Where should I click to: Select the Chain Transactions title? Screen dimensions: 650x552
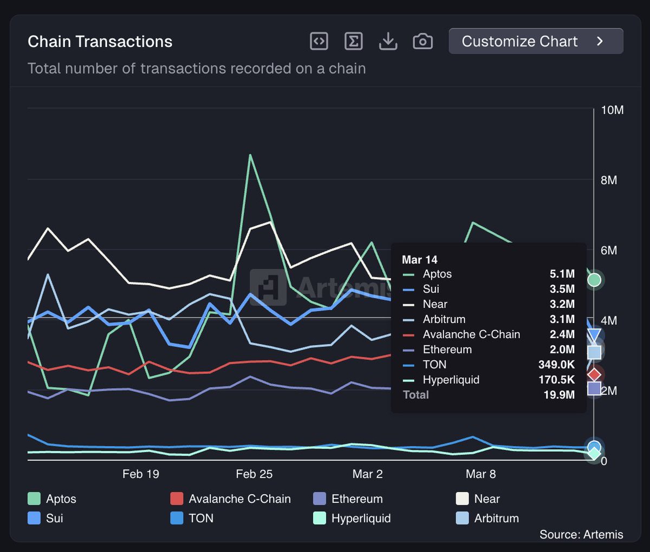(x=100, y=41)
